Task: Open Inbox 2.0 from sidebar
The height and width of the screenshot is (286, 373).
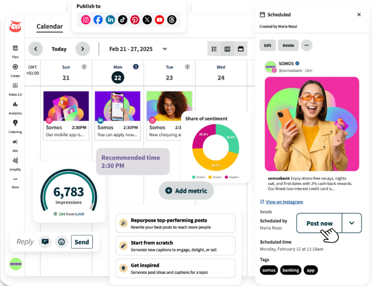Action: point(15,86)
